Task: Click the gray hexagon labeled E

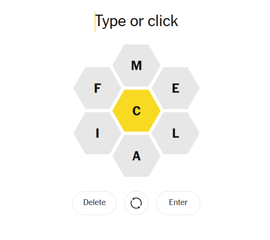Action: pyautogui.click(x=175, y=88)
